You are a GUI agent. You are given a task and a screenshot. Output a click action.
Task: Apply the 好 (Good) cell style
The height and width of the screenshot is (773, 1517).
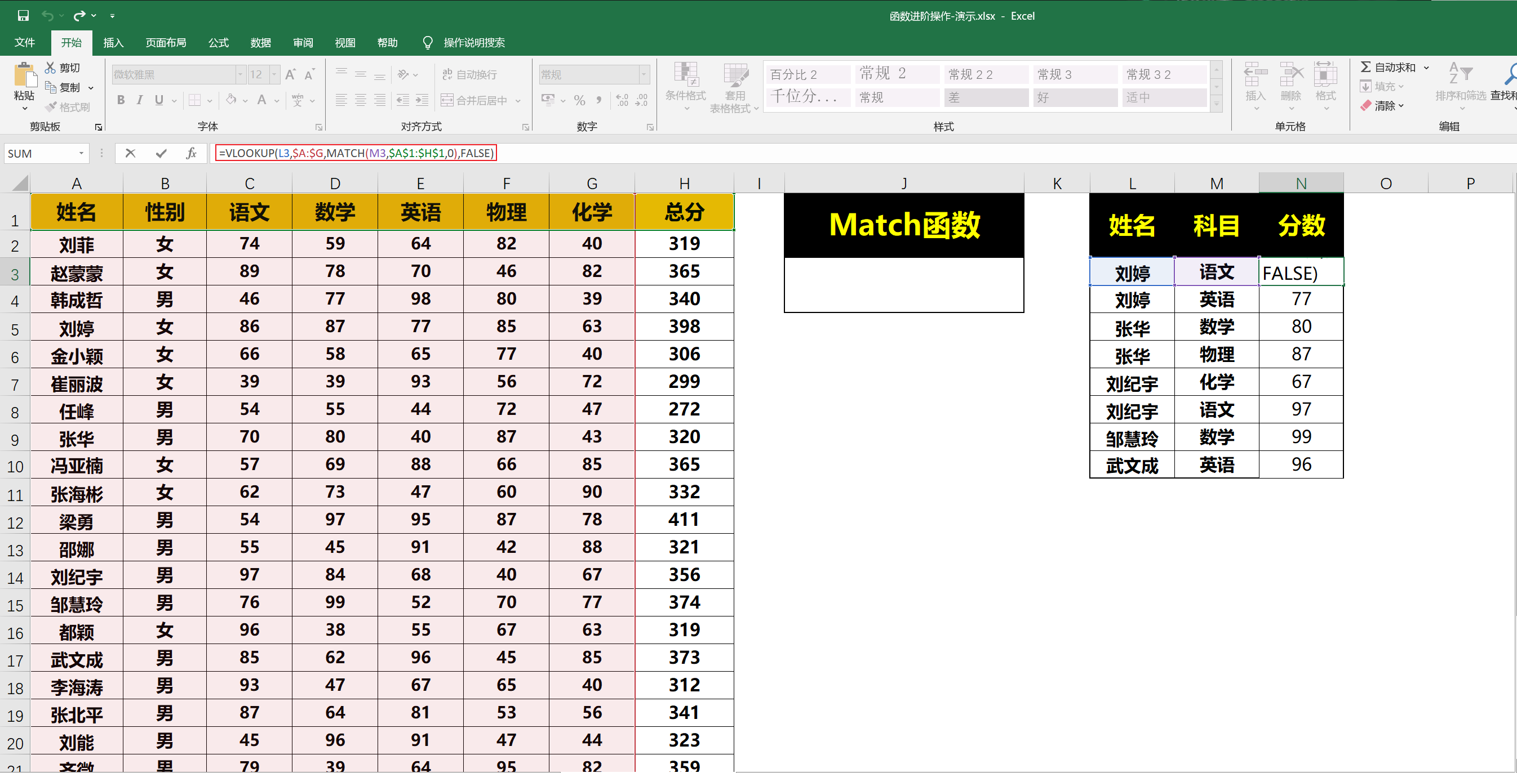point(1075,97)
